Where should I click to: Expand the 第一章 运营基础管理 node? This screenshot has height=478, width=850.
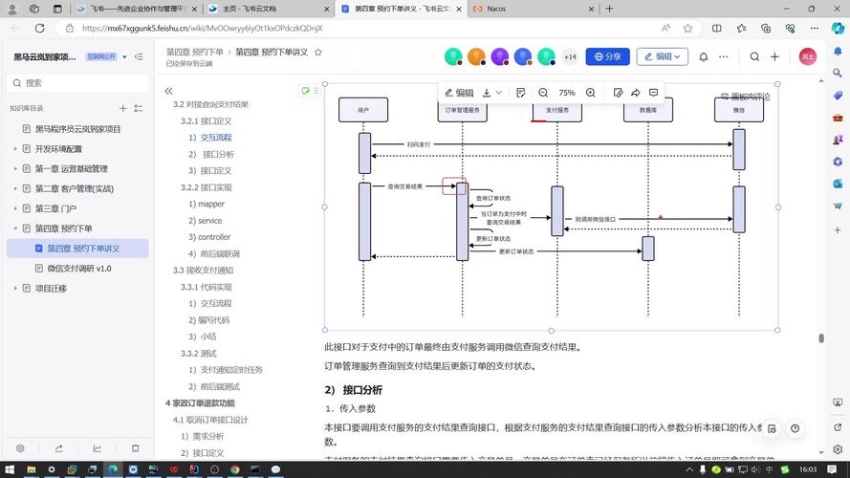pyautogui.click(x=15, y=168)
